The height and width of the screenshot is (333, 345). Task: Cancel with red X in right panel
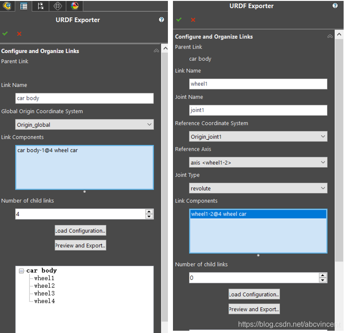(x=193, y=20)
